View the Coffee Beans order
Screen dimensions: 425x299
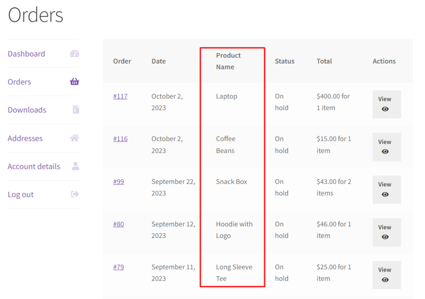[x=386, y=147]
